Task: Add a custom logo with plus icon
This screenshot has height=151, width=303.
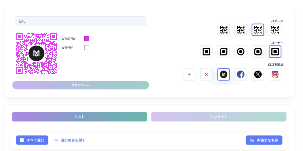Action: pyautogui.click(x=189, y=74)
